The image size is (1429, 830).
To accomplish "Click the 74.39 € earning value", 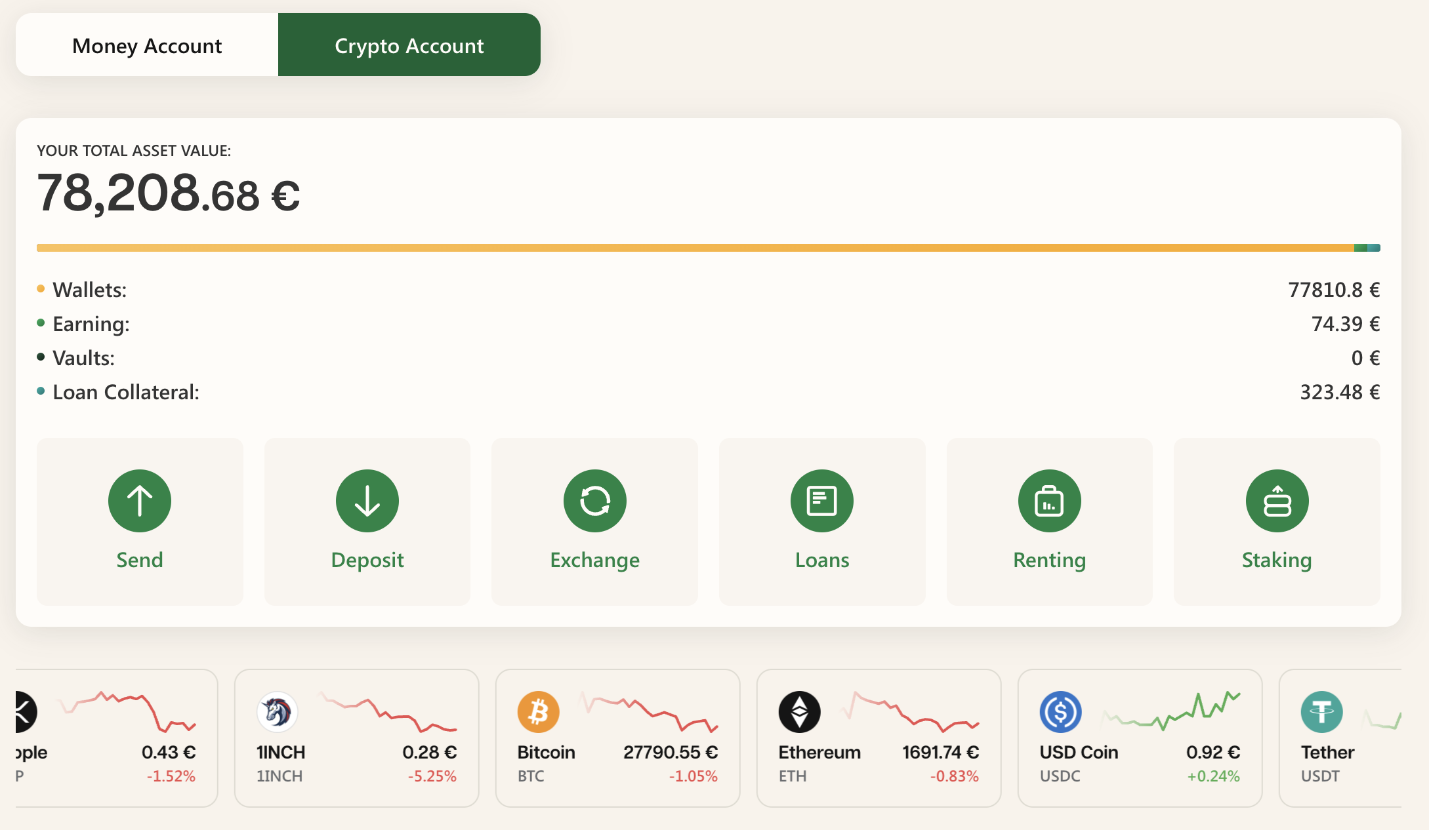I will 1346,324.
